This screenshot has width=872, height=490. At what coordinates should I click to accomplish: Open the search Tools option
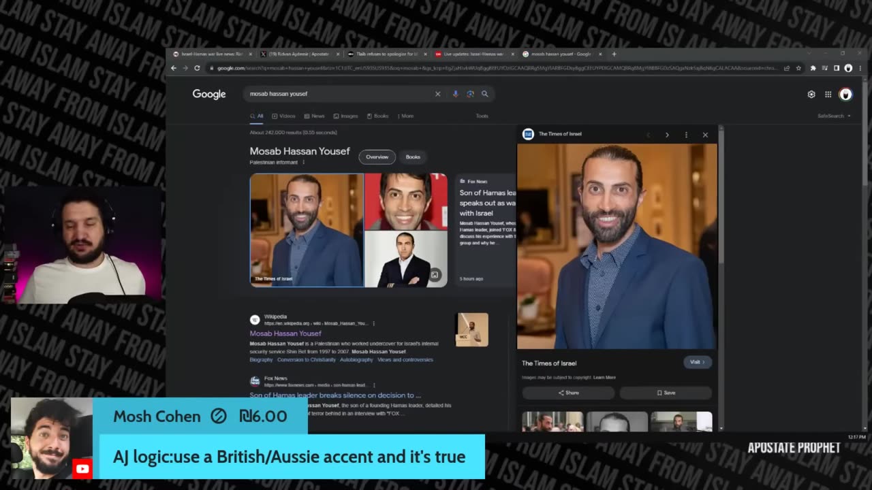click(x=482, y=116)
